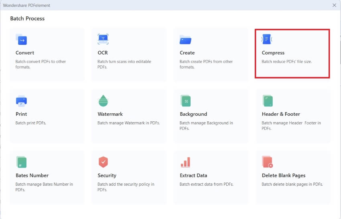Select the Create batch title
The width and height of the screenshot is (341, 219).
click(187, 53)
